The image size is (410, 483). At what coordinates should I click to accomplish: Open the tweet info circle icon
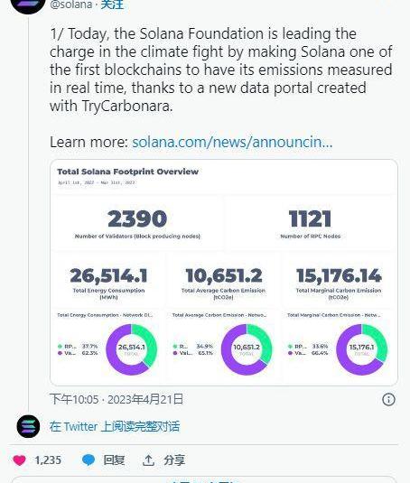pyautogui.click(x=388, y=400)
